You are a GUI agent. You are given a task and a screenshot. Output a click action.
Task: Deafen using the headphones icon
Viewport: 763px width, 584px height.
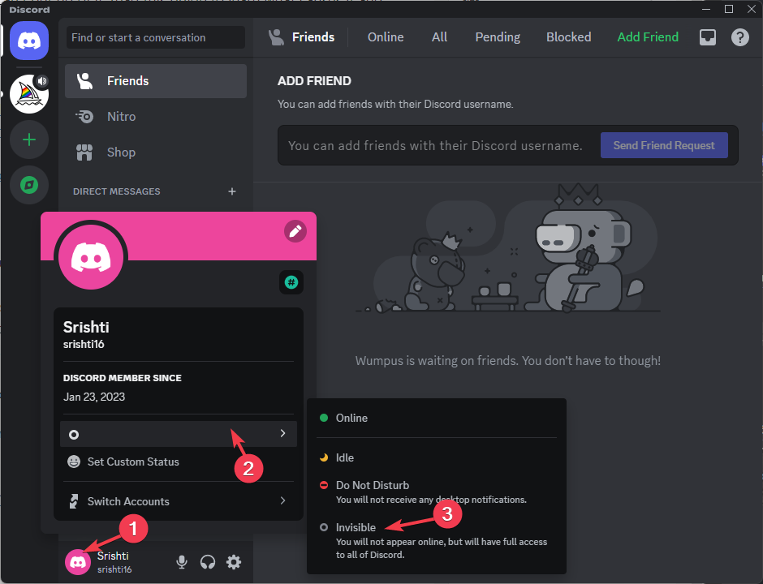click(x=208, y=561)
